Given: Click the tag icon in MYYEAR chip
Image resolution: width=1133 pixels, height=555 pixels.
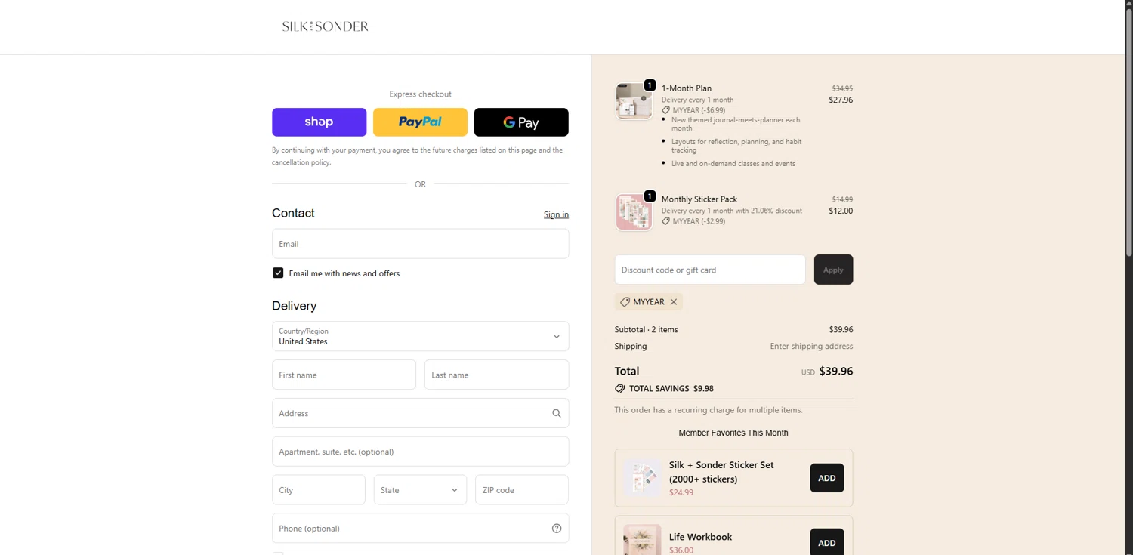Looking at the screenshot, I should tap(625, 301).
